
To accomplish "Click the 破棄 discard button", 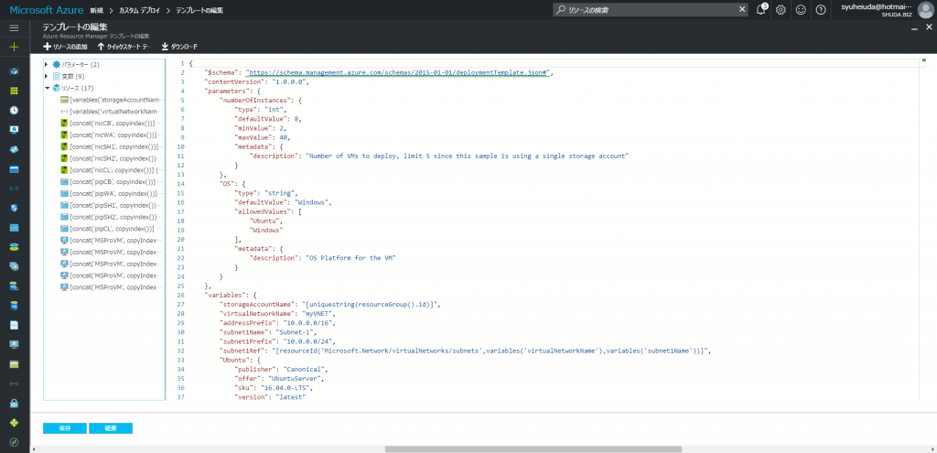I will (111, 428).
